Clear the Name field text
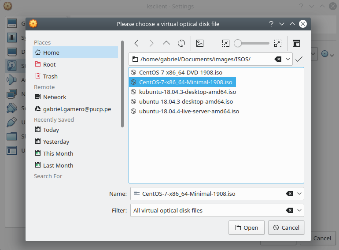The height and width of the screenshot is (250, 339). tap(289, 194)
